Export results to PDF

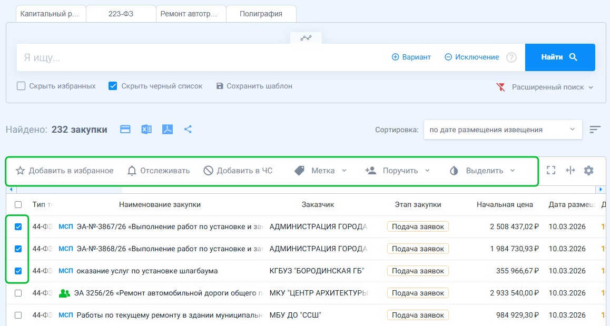point(168,129)
